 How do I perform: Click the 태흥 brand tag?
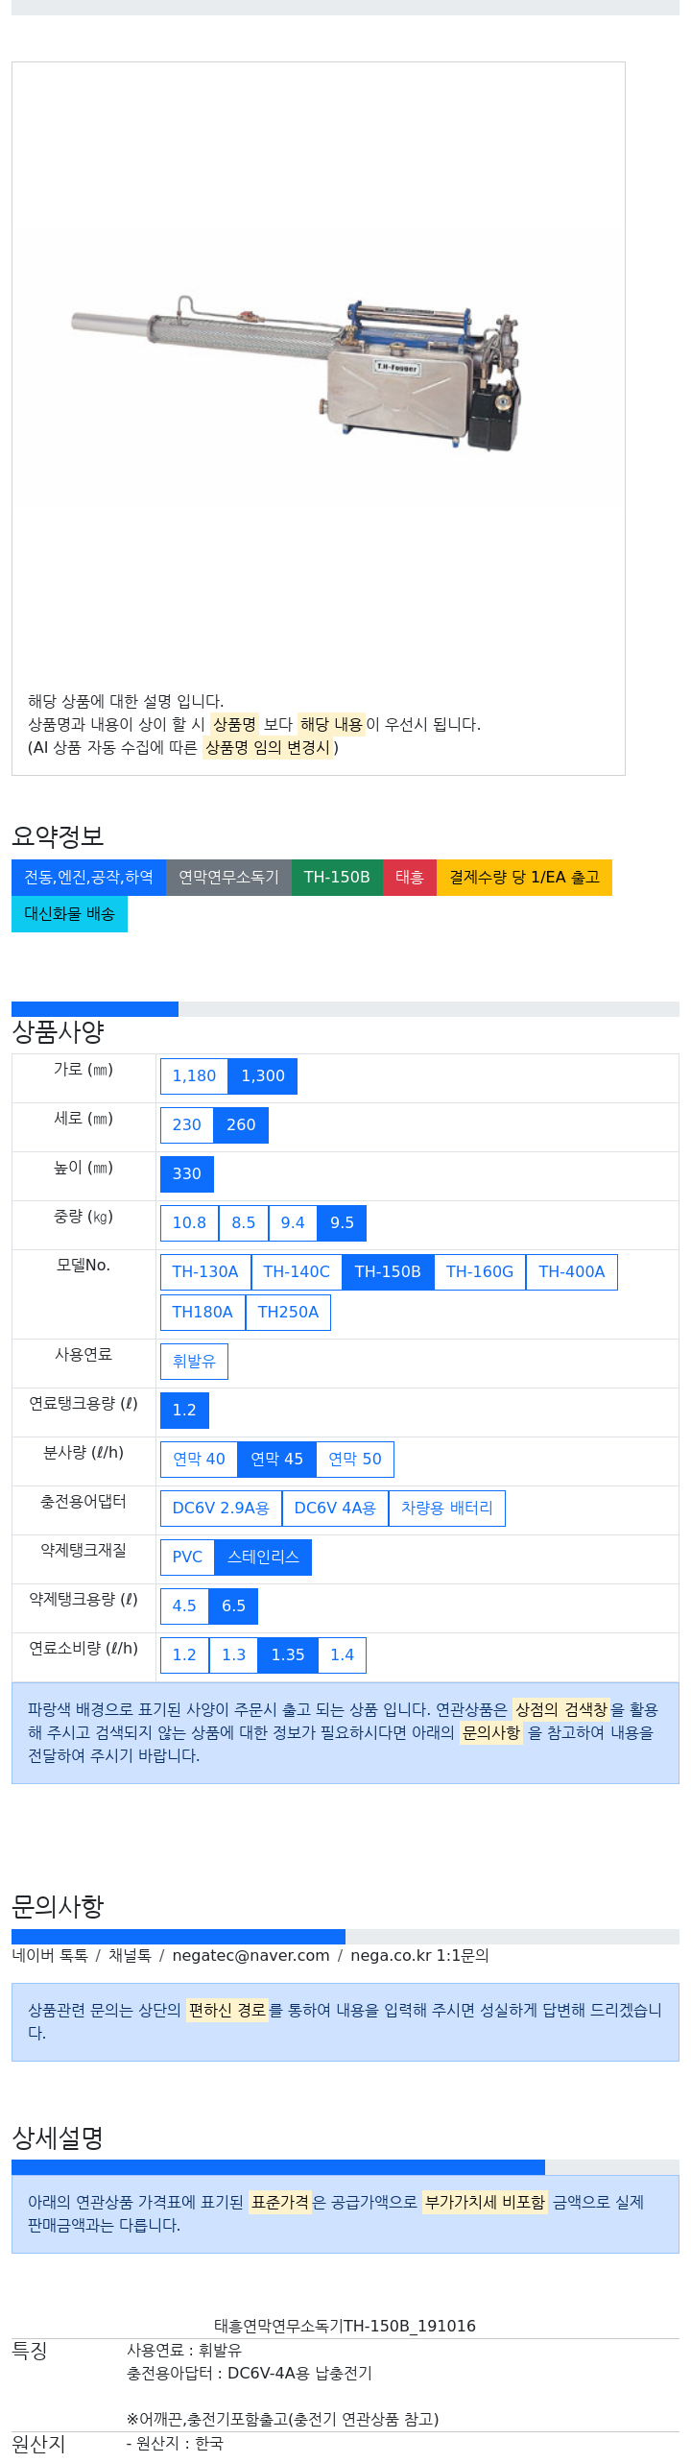tap(410, 878)
